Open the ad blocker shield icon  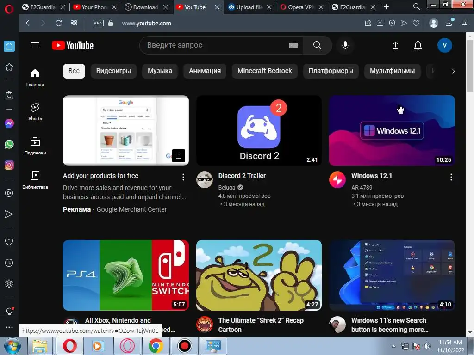tap(392, 23)
